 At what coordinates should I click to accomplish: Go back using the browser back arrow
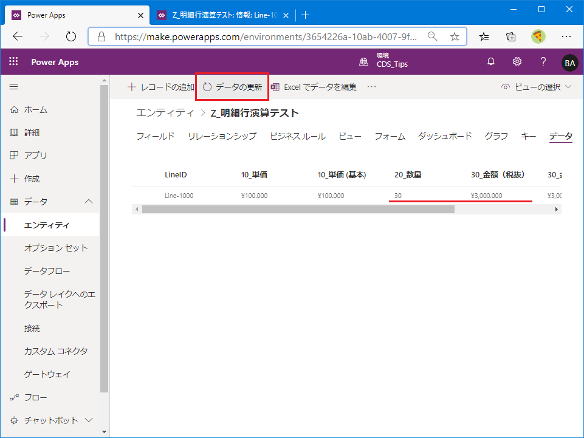[18, 36]
